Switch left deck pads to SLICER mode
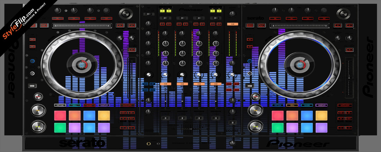Viewport: 381px width, 152px height. 89,105
